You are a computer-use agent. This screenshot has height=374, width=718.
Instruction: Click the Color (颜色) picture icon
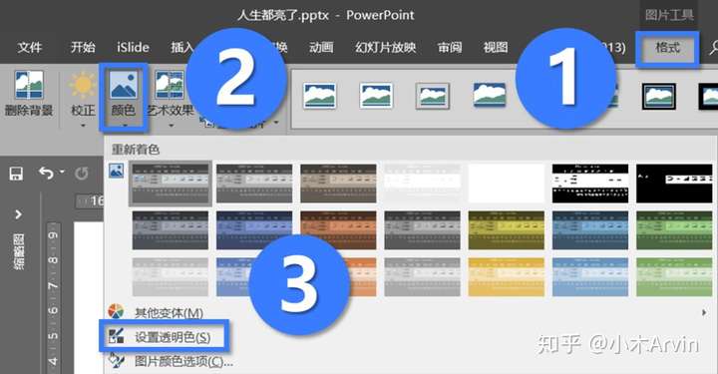tap(124, 85)
